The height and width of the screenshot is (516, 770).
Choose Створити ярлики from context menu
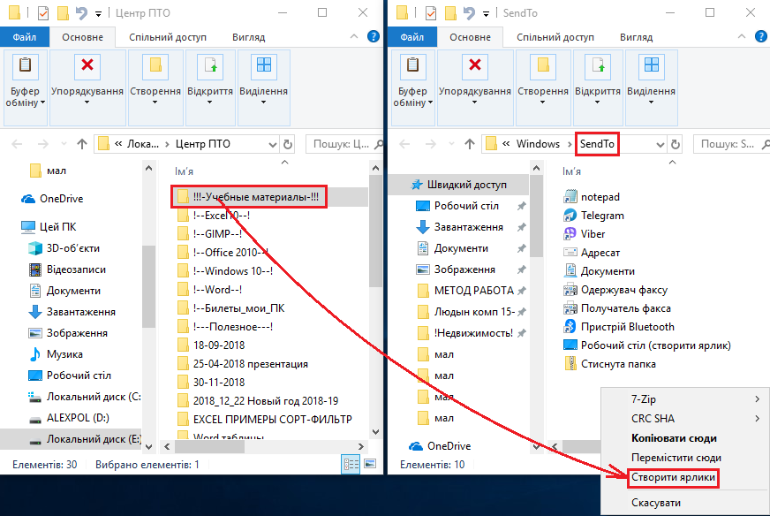(673, 477)
